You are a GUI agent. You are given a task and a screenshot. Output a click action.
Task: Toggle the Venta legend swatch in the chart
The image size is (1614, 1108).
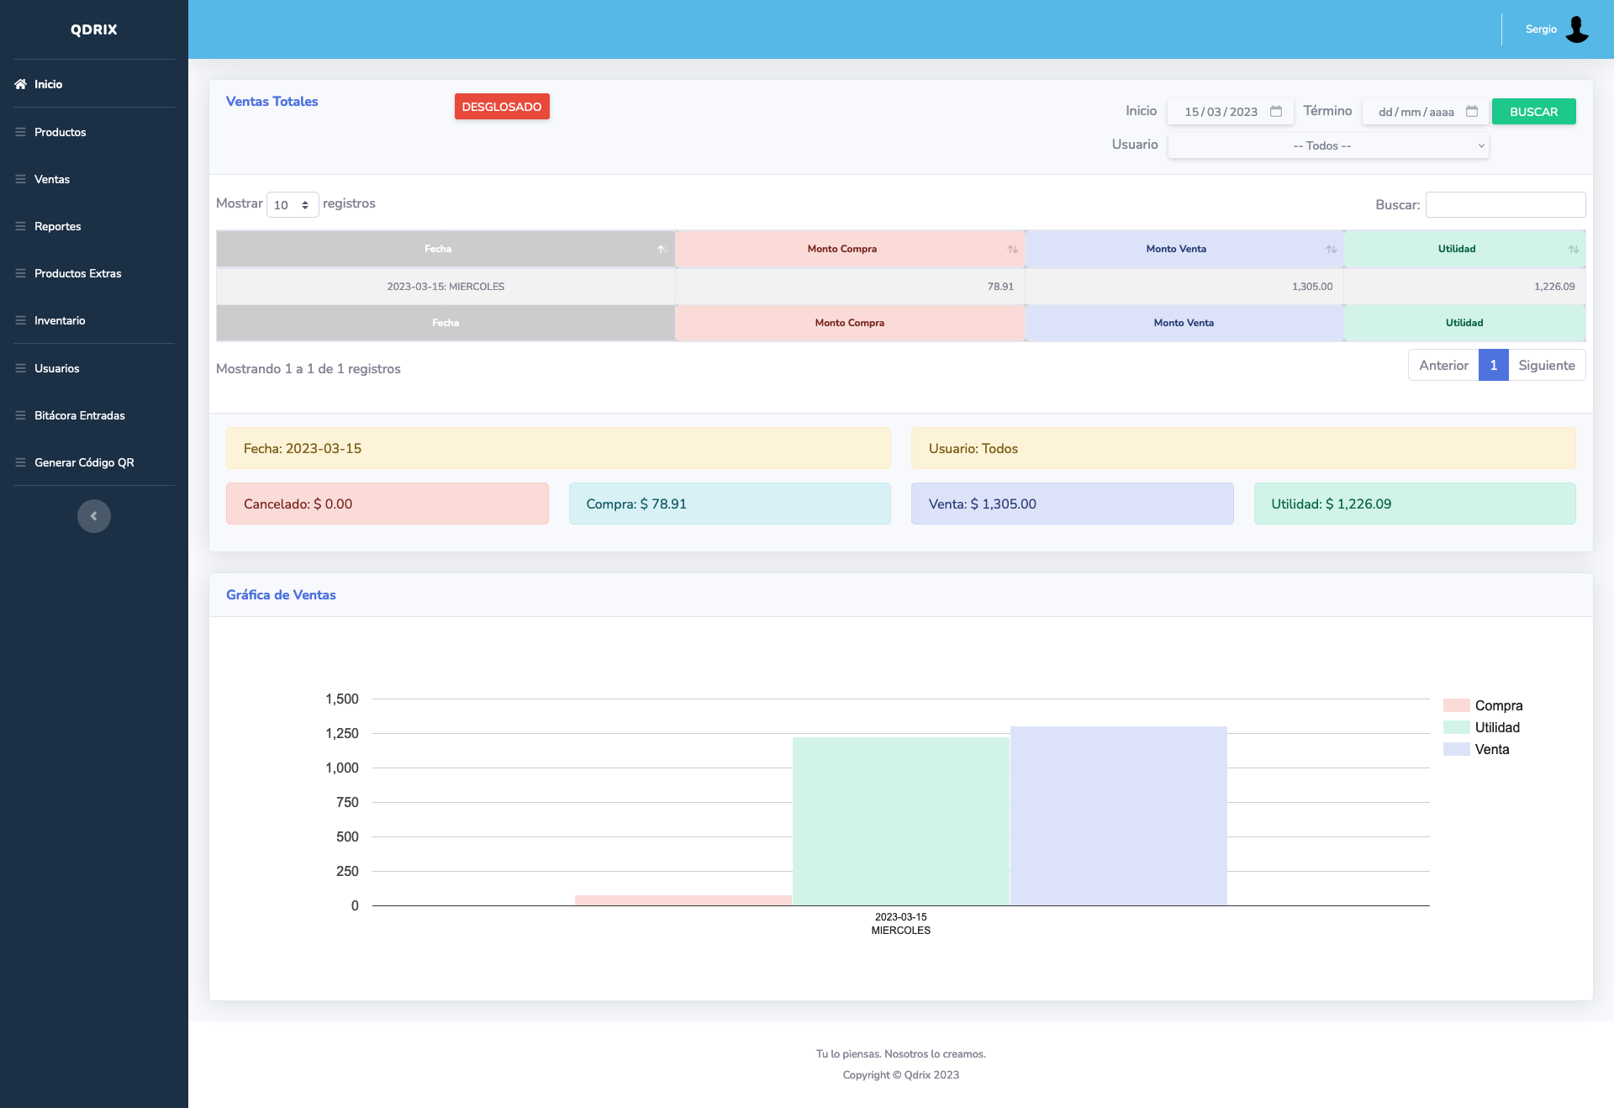click(x=1456, y=749)
